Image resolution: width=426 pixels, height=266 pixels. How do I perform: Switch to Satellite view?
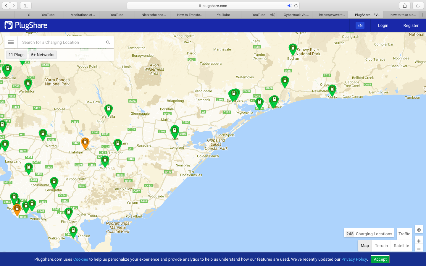coord(401,246)
